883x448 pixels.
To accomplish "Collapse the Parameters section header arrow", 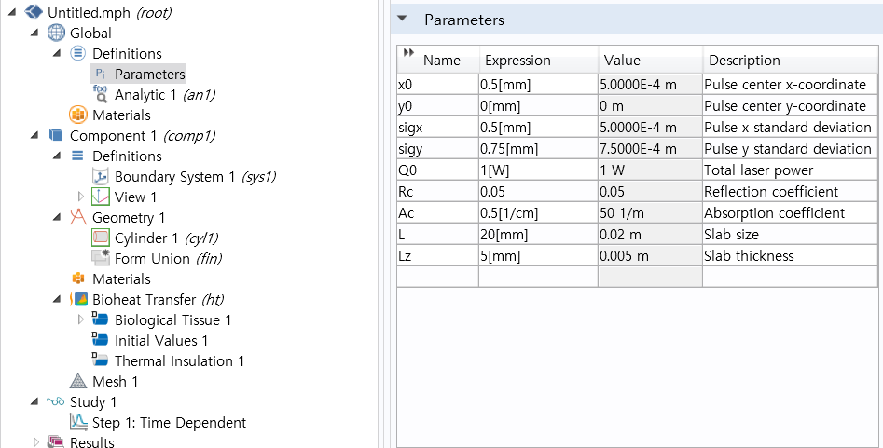I will 402,20.
